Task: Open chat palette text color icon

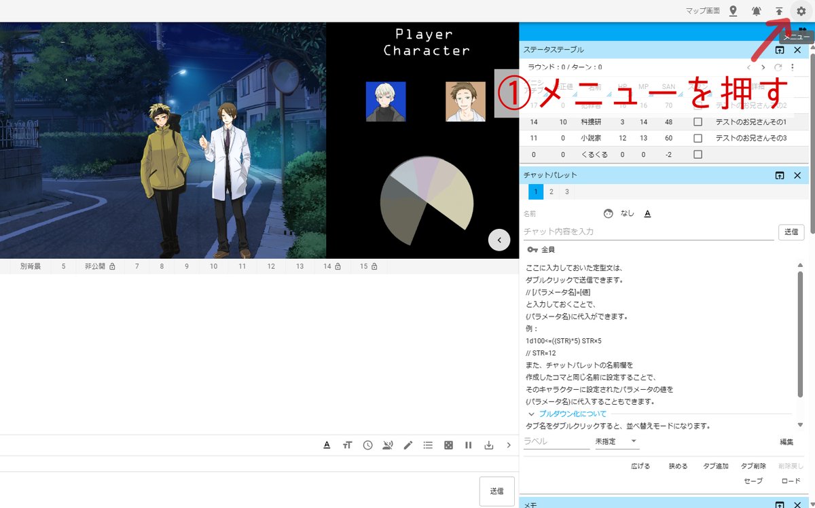Action: tap(647, 213)
